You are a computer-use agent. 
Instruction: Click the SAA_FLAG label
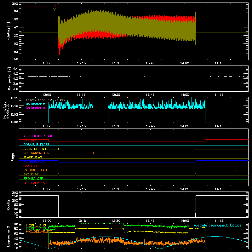[31, 166]
